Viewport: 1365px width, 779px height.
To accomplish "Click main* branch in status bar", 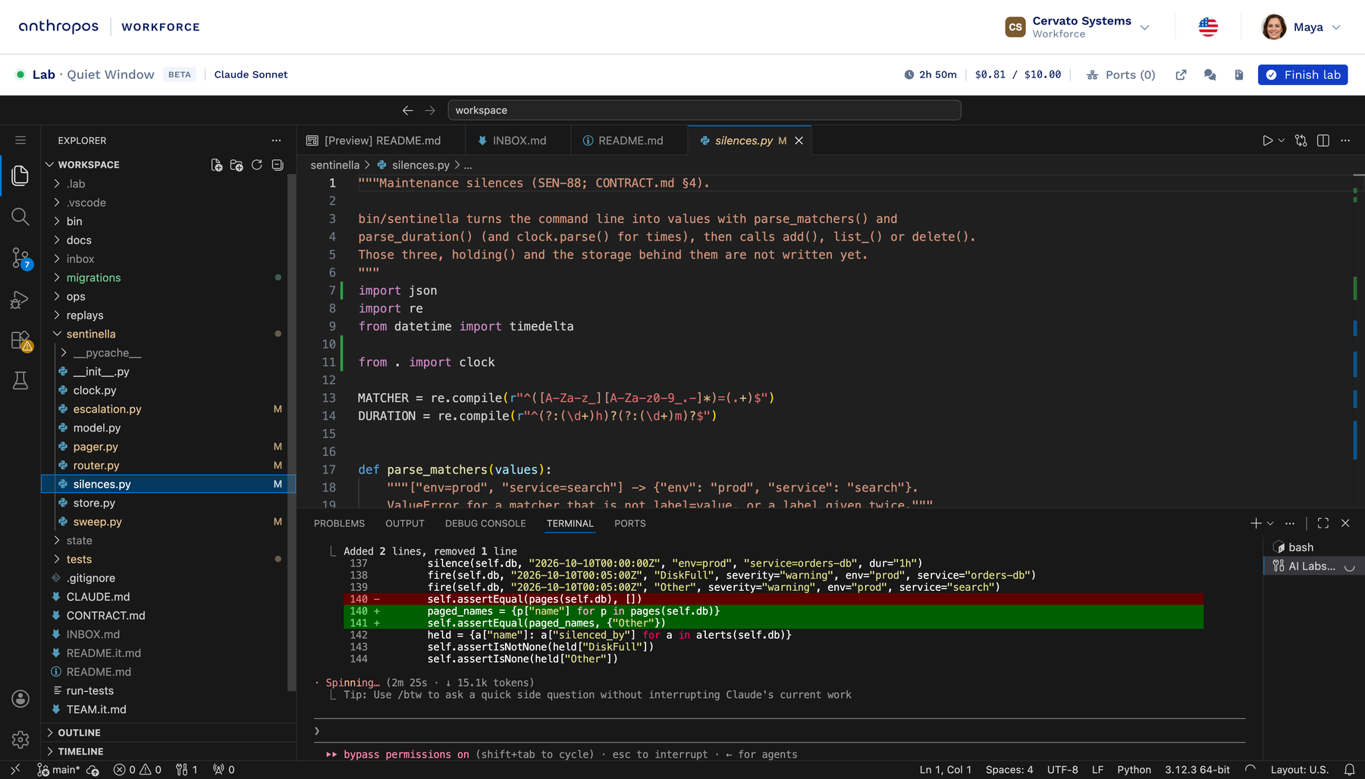I will (58, 769).
